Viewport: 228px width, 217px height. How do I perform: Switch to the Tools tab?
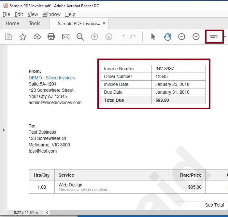[x=35, y=23]
